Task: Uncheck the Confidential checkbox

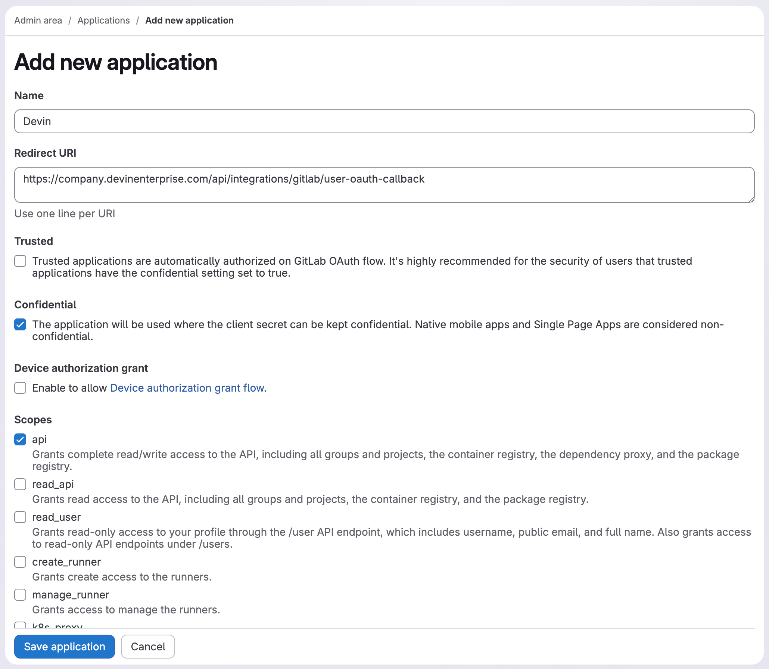Action: click(x=20, y=324)
